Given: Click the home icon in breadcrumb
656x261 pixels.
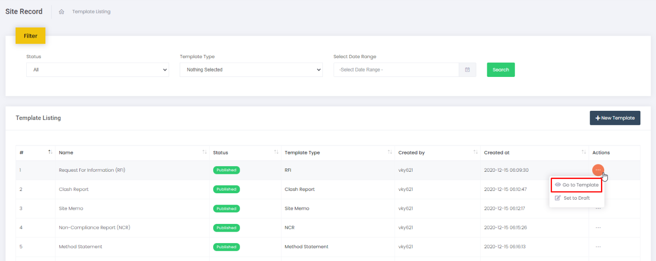Looking at the screenshot, I should (x=61, y=12).
